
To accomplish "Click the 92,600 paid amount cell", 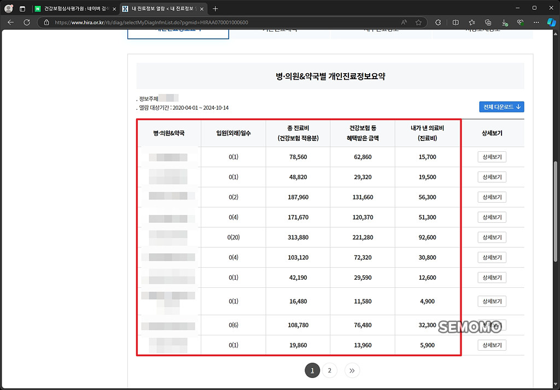I will click(427, 237).
